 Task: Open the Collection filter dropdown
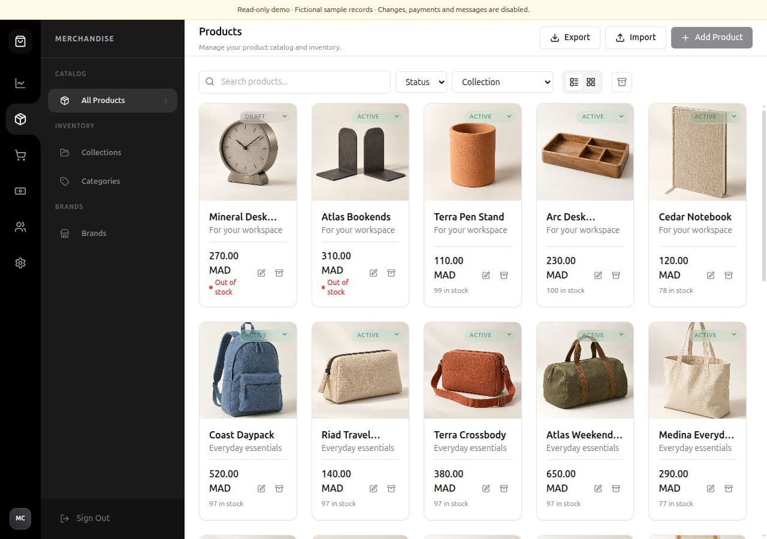coord(503,82)
